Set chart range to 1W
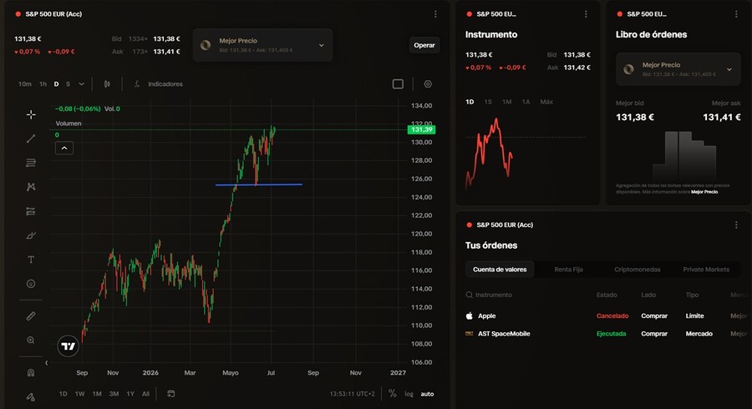This screenshot has width=752, height=409. click(79, 394)
